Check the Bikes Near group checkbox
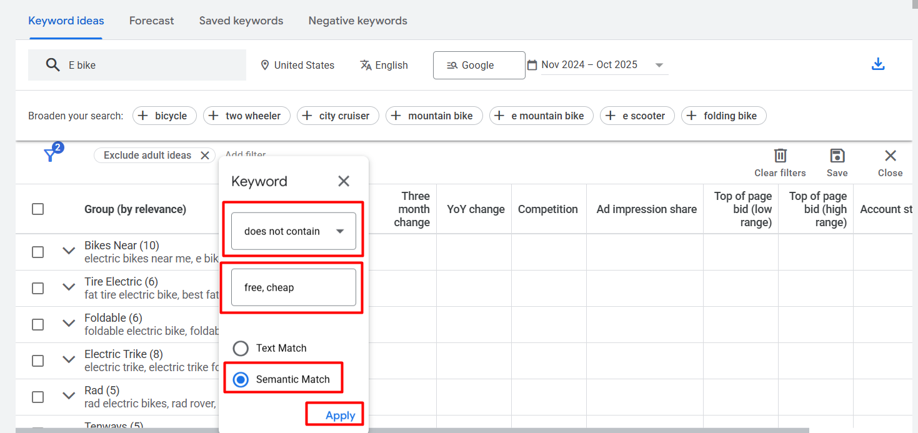The width and height of the screenshot is (918, 433). (x=38, y=252)
